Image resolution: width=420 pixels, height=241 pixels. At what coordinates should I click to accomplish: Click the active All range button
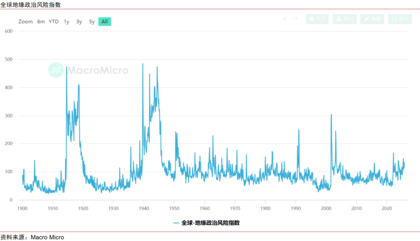pos(105,22)
